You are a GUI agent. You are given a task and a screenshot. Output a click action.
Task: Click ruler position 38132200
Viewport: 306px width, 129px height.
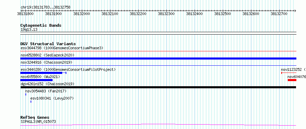[x=138, y=14]
